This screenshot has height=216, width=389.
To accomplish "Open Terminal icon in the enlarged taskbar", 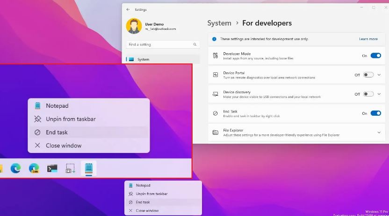I will (x=52, y=168).
